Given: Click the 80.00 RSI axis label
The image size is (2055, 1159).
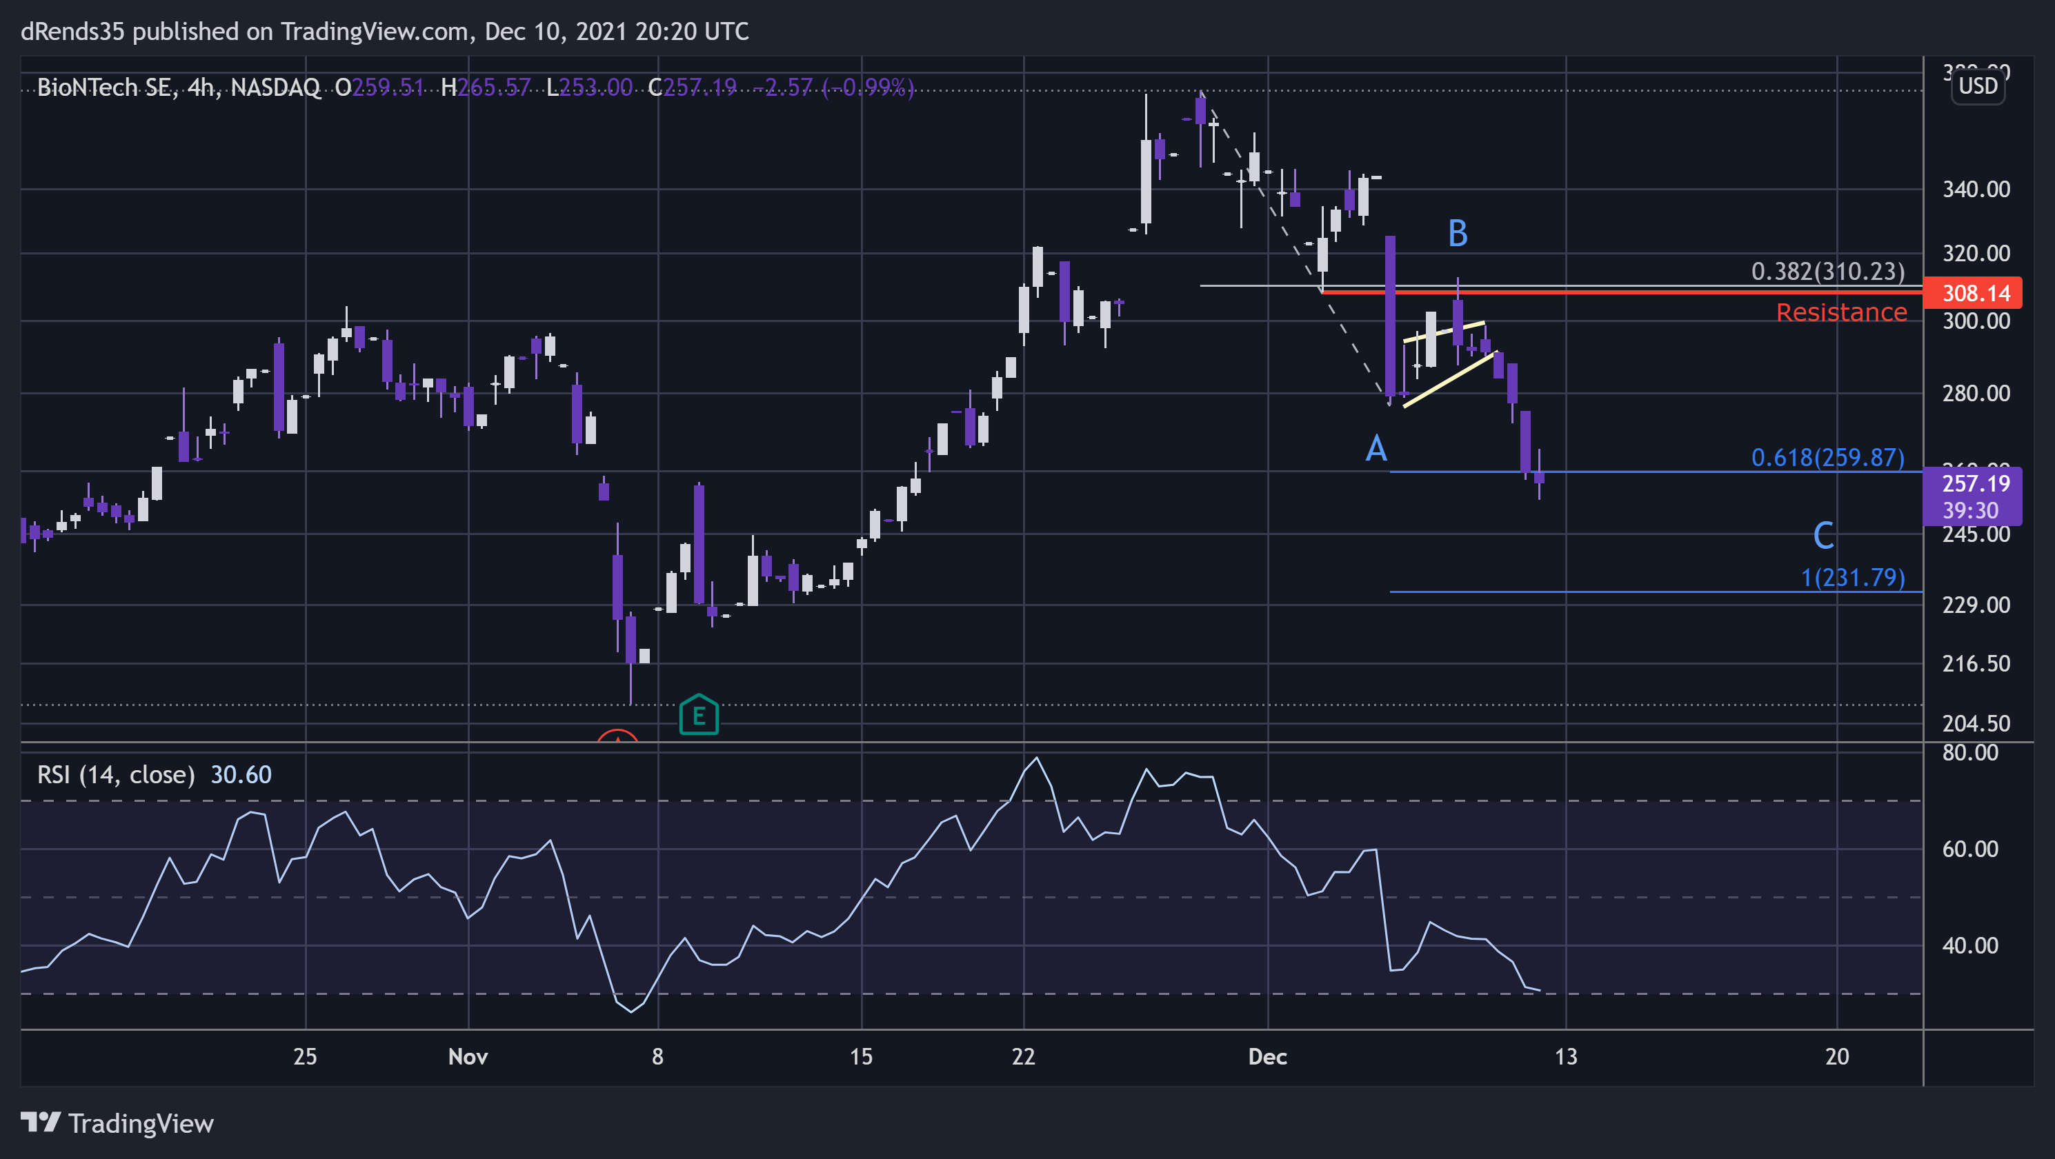Looking at the screenshot, I should coord(1969,752).
